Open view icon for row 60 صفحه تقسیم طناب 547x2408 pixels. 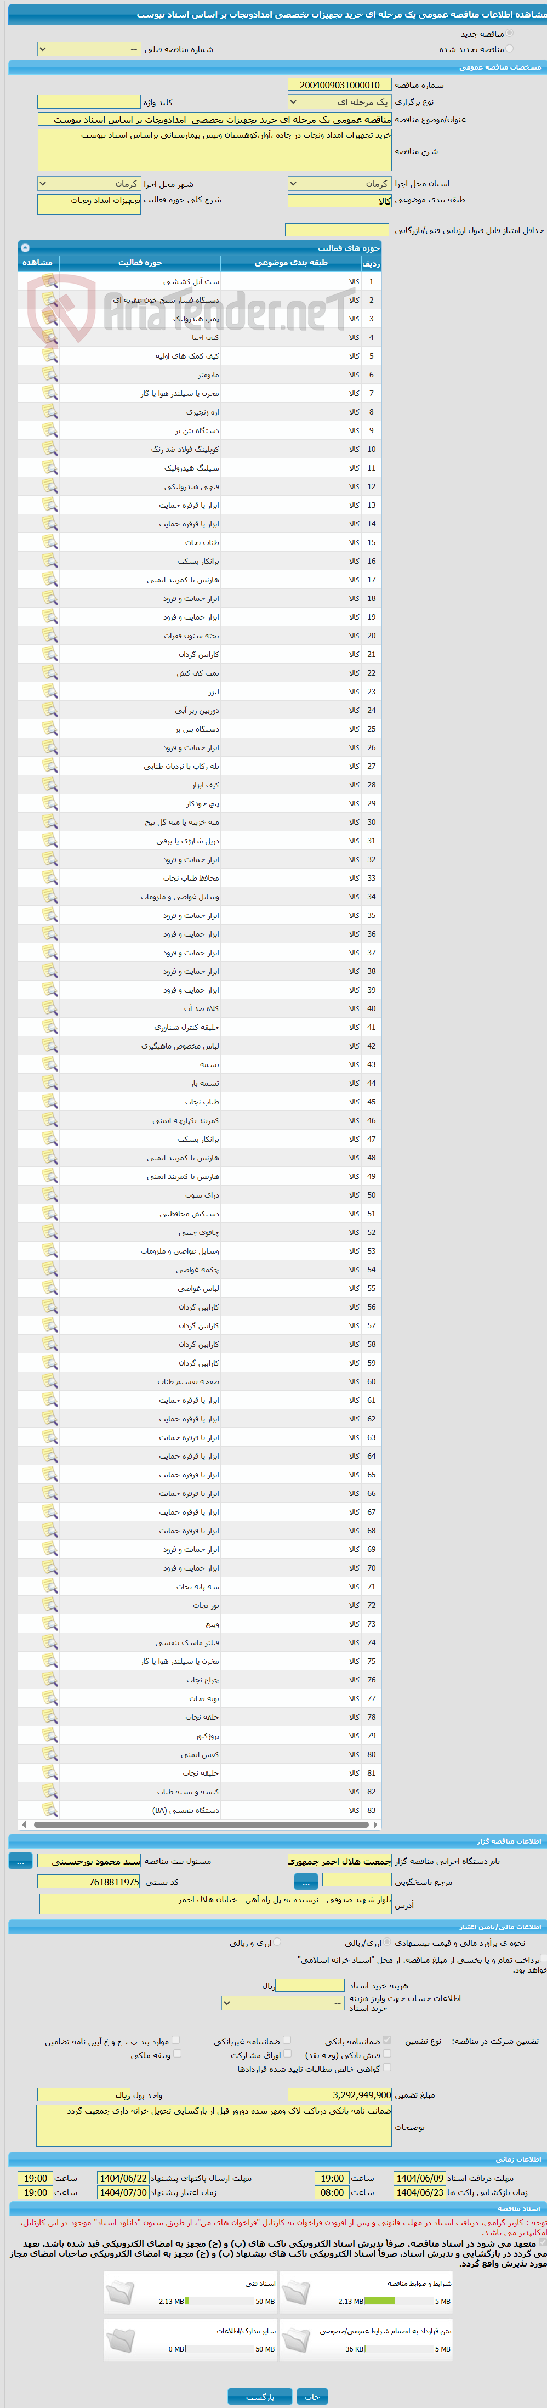[x=49, y=1381]
